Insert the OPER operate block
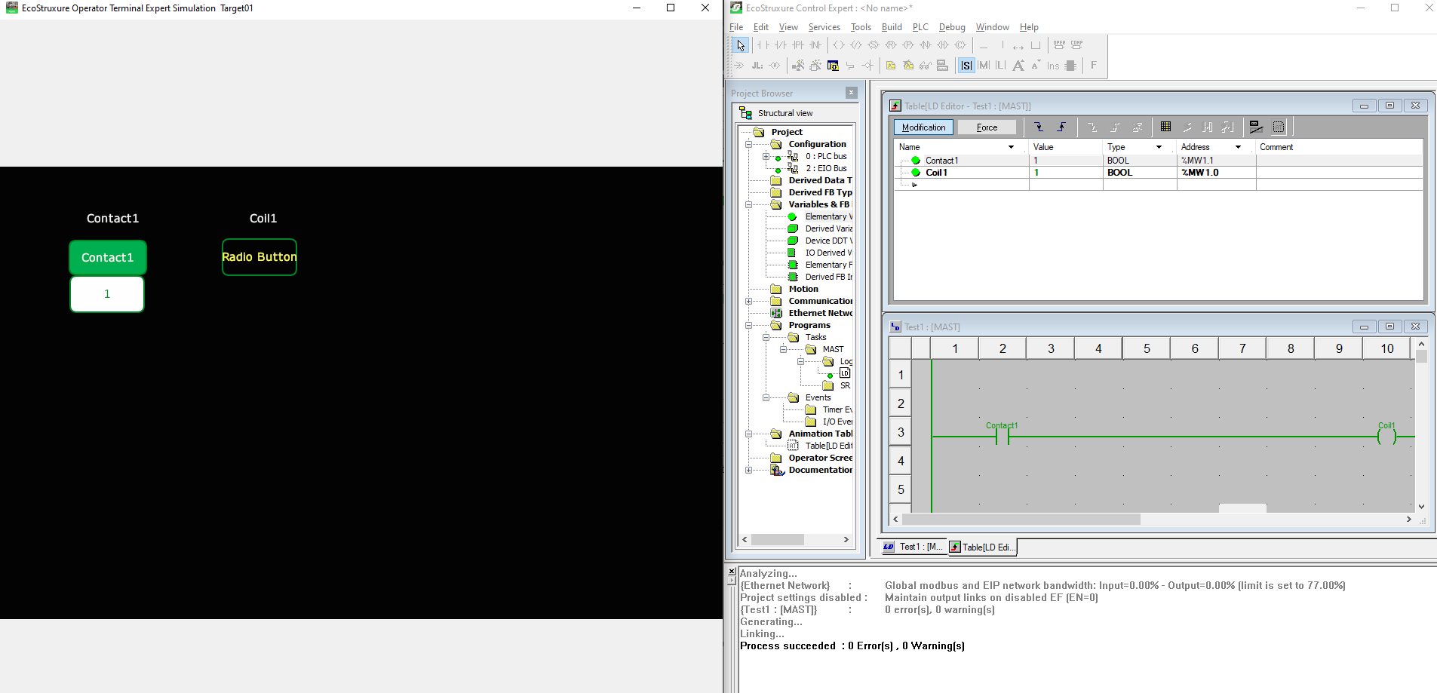The height and width of the screenshot is (693, 1437). 1059,45
